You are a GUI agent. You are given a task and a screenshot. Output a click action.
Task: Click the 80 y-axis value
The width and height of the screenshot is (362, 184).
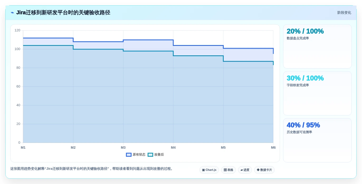18,68
